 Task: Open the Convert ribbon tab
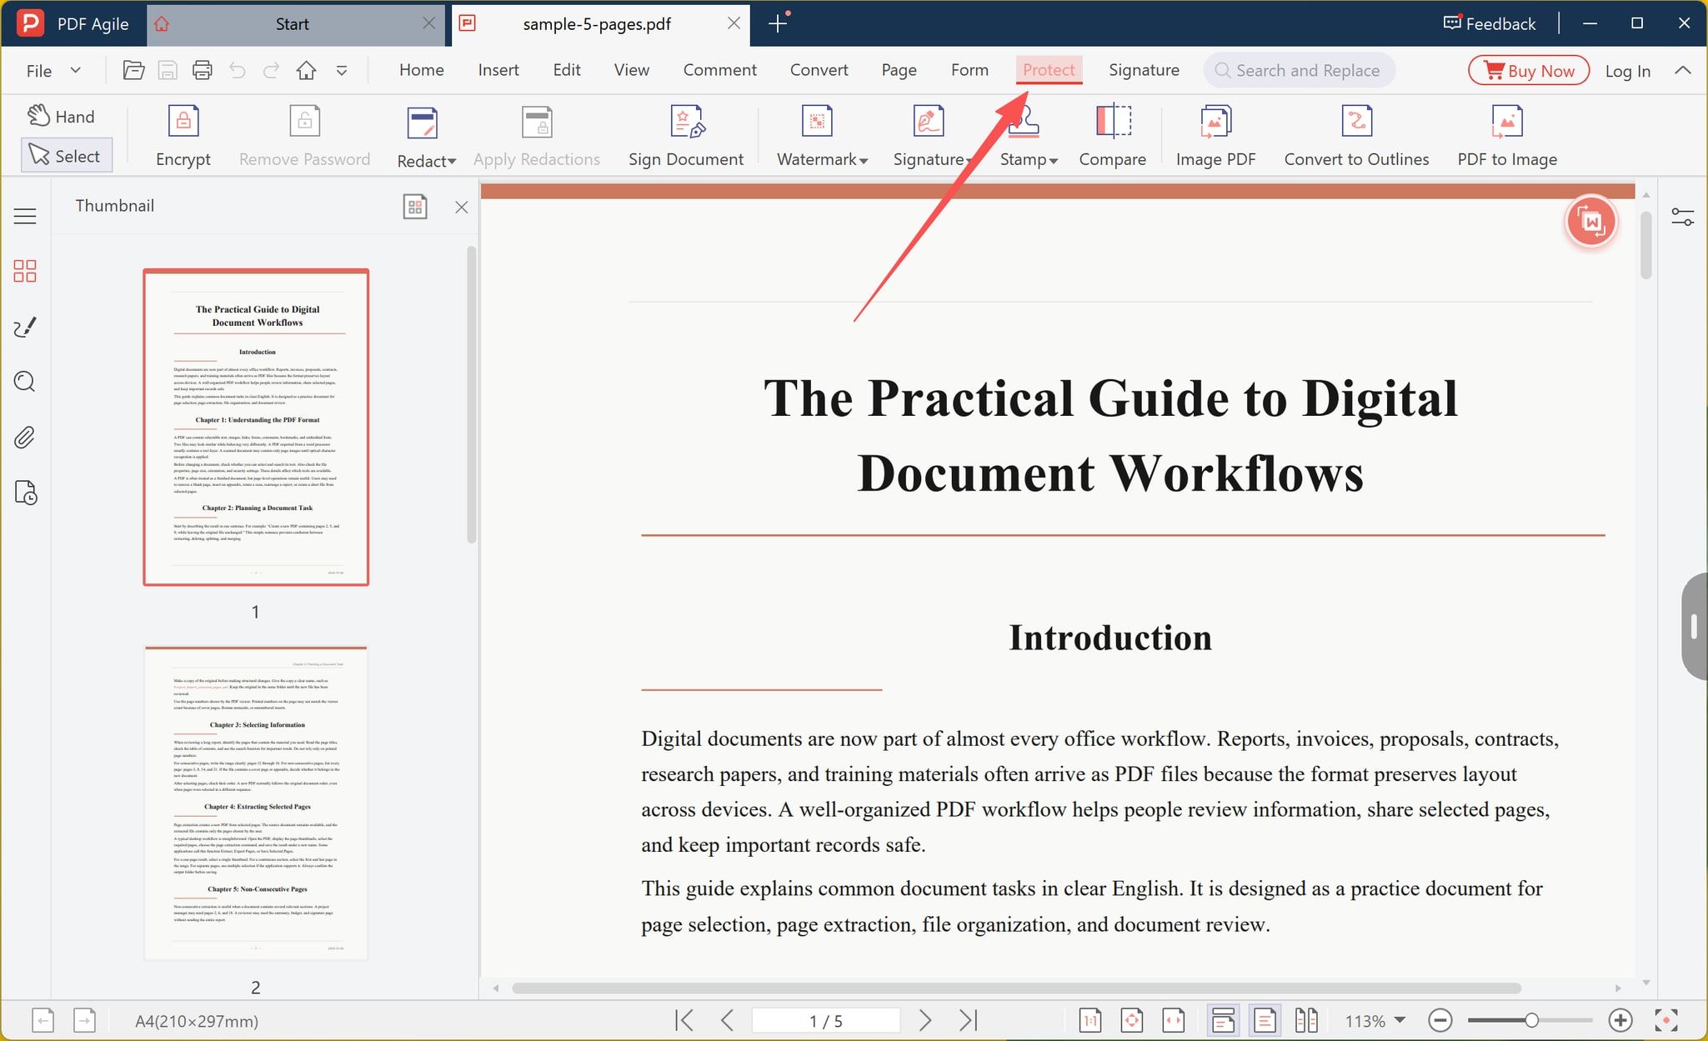click(819, 70)
